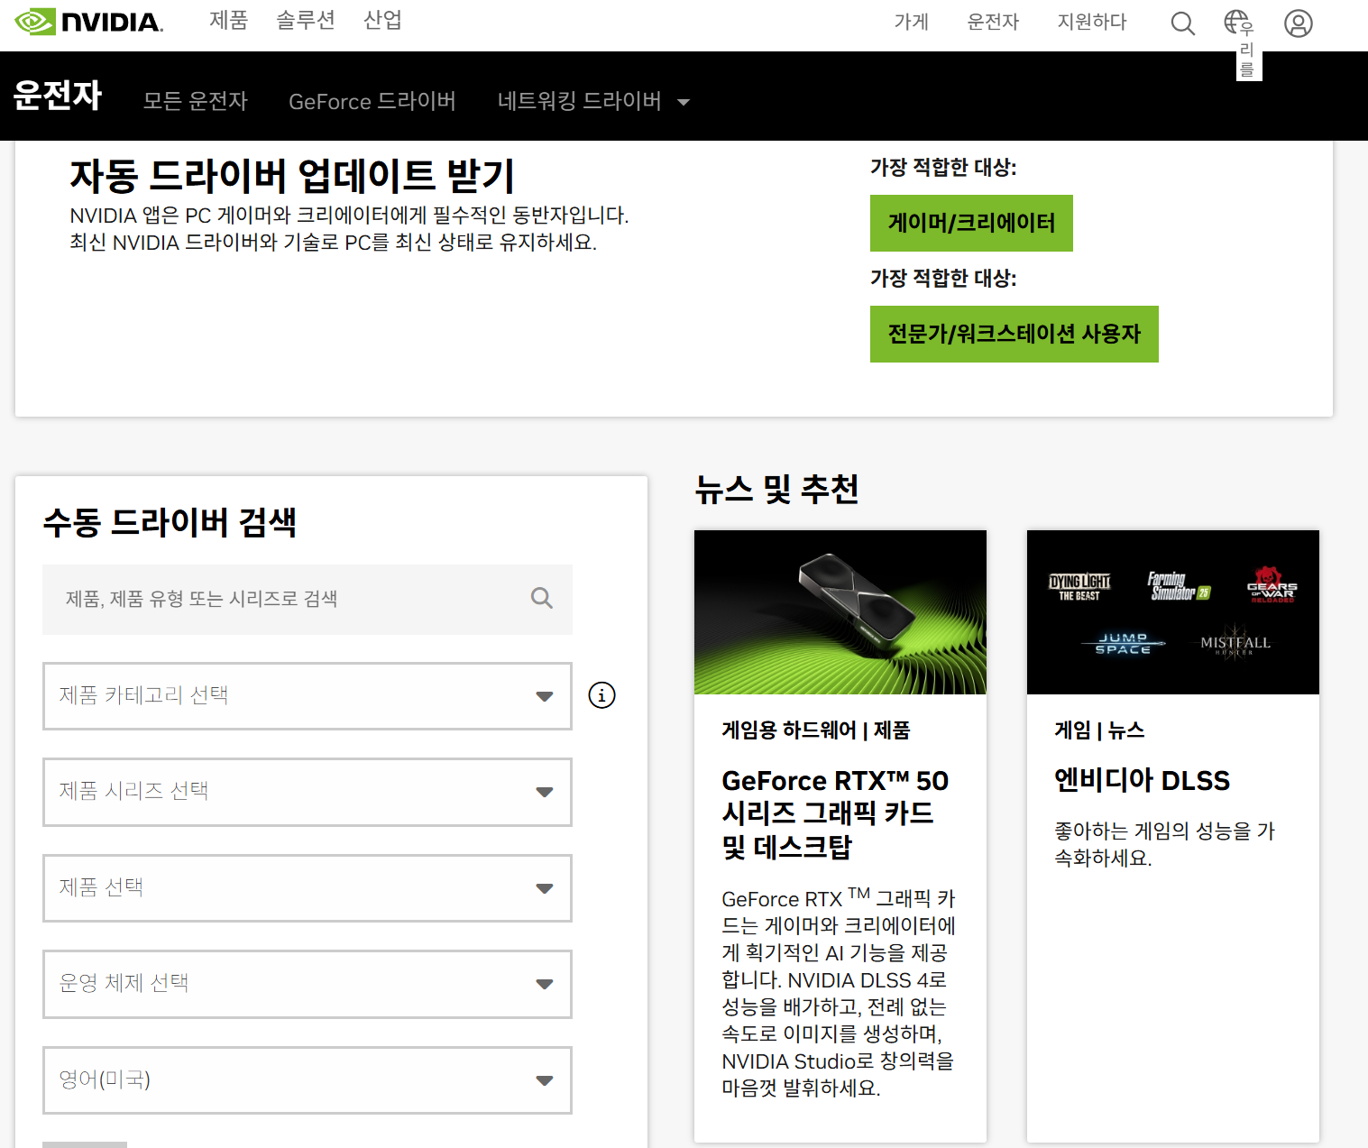
Task: Focus the 제품 유형 또는 시리즈 search field
Action: pyautogui.click(x=308, y=599)
